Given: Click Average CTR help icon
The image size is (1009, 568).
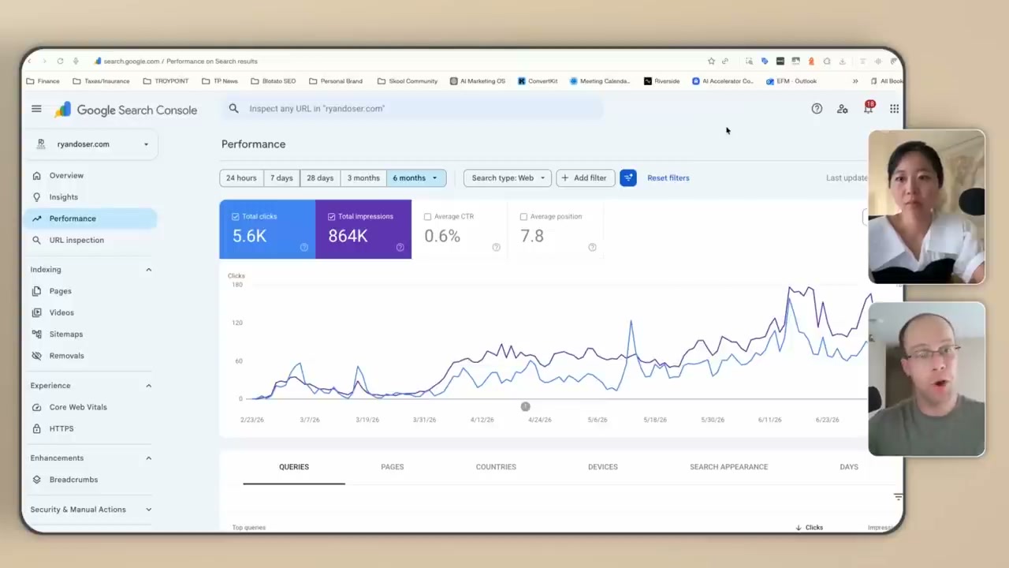Looking at the screenshot, I should point(496,248).
